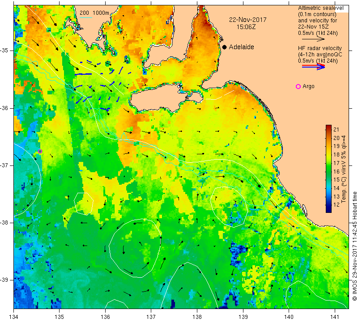Click the latitude axis label -39

tap(4, 280)
